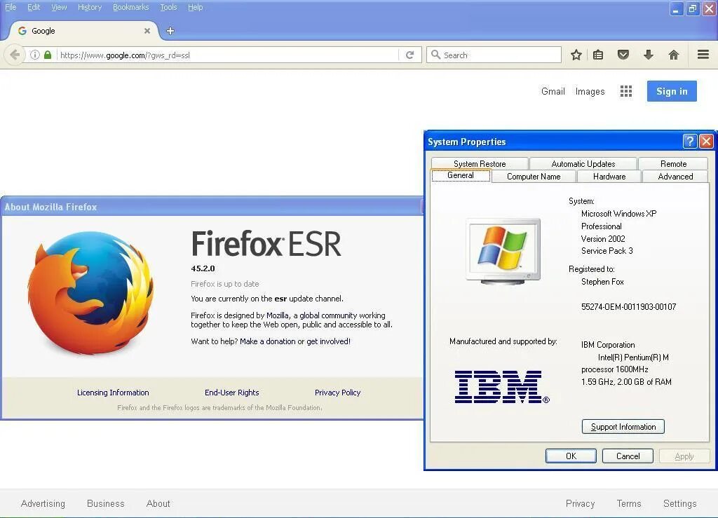Click the Windows XP monitor logo image
This screenshot has width=718, height=518.
pyautogui.click(x=503, y=251)
